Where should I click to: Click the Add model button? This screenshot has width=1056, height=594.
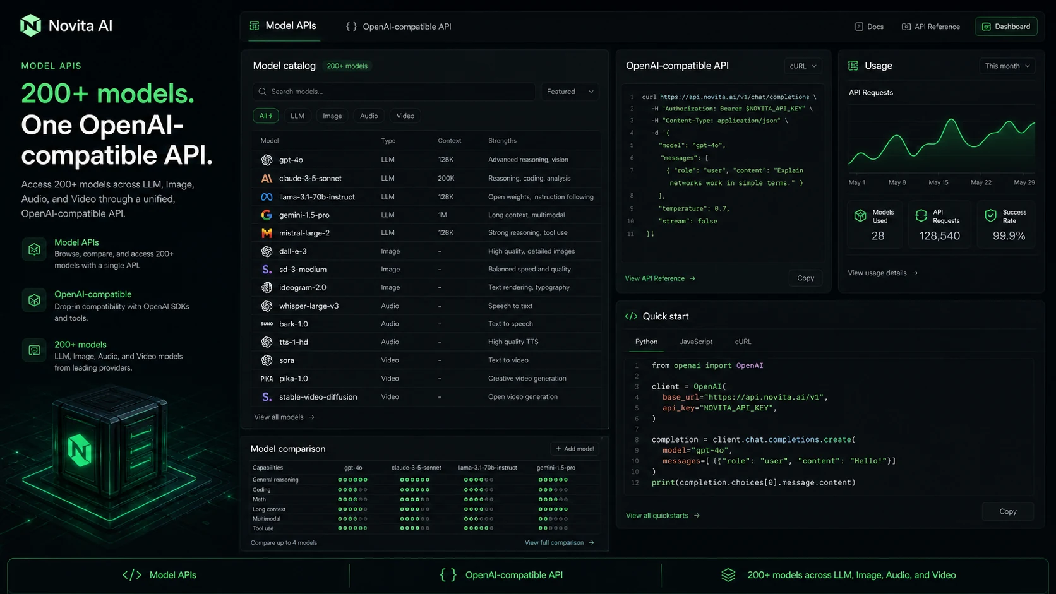(x=575, y=449)
